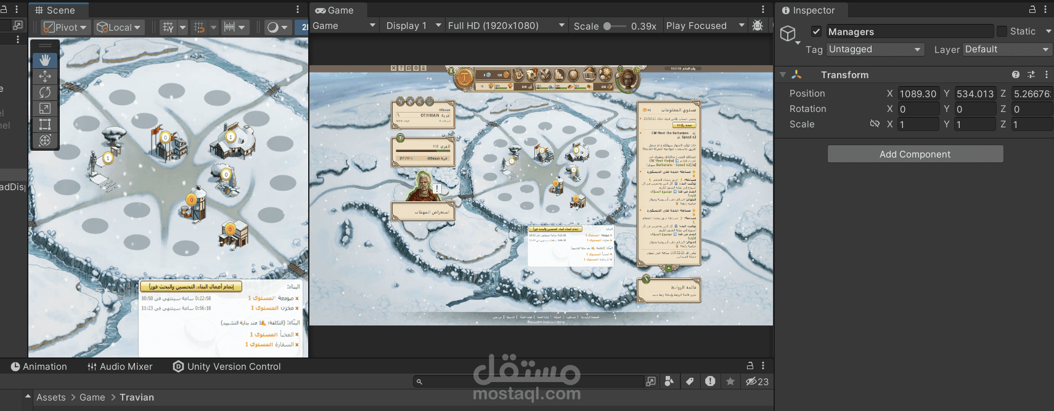Adjust the Game view Scale slider
Viewport: 1054px width, 411px height.
click(615, 26)
